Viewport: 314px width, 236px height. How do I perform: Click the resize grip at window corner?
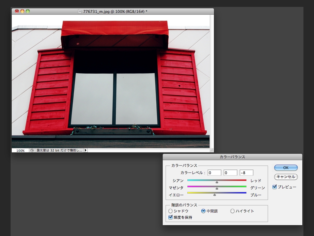pos(211,150)
